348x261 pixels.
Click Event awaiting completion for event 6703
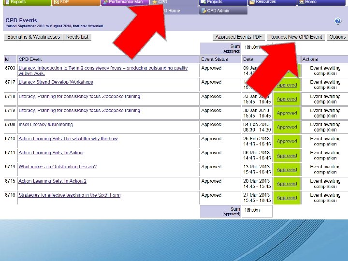pos(325,71)
